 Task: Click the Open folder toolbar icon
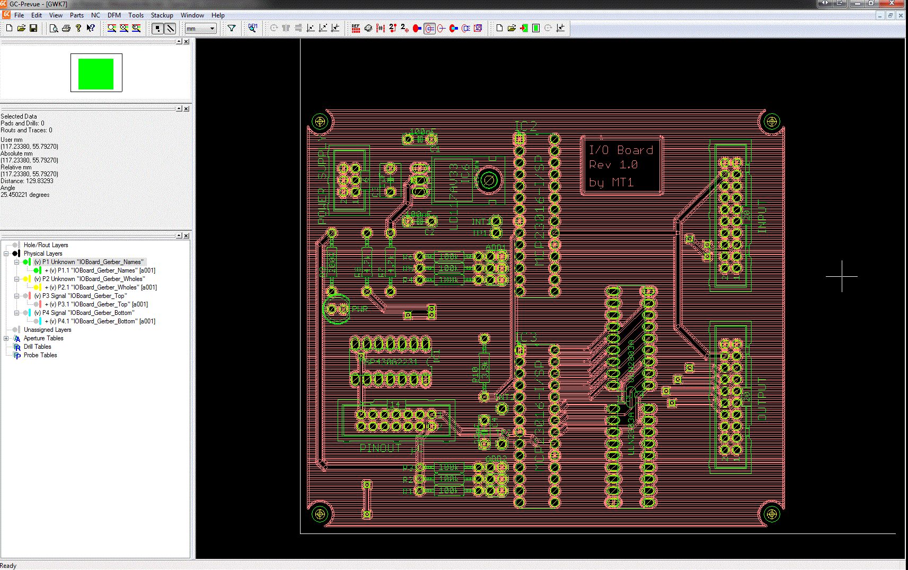pos(21,28)
